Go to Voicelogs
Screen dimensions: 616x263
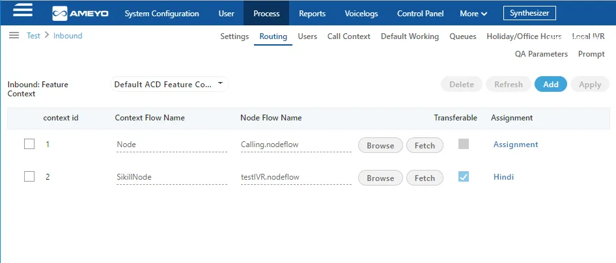pyautogui.click(x=361, y=14)
